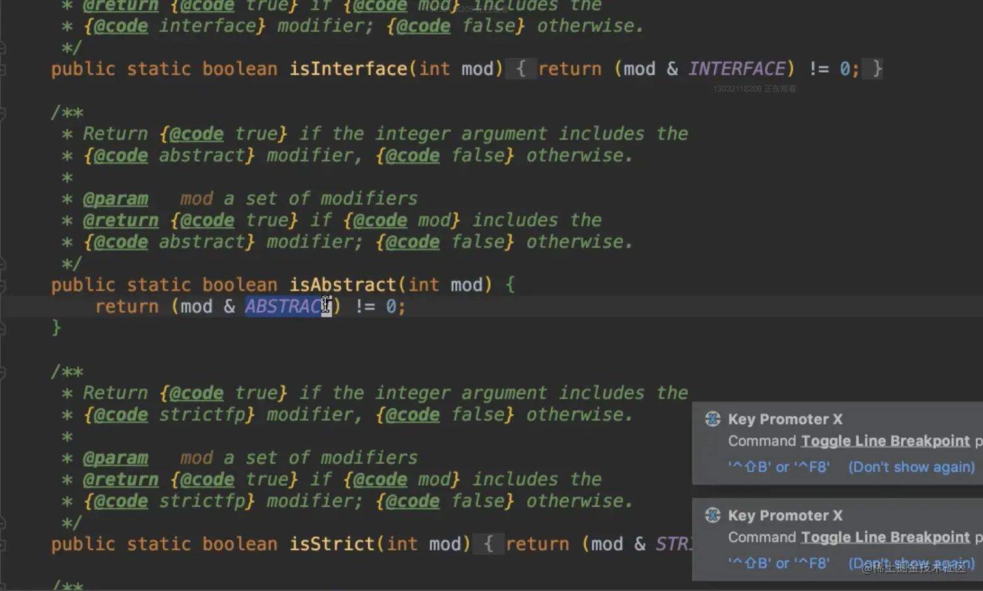This screenshot has height=591, width=983.
Task: Click the @param tag in the abstract Javadoc
Action: (115, 199)
